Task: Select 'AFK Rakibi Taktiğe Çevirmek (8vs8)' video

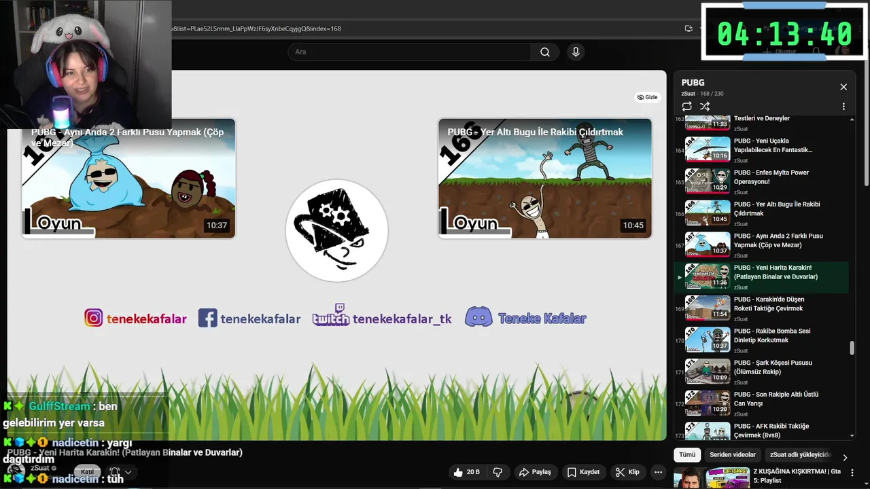Action: click(x=761, y=431)
